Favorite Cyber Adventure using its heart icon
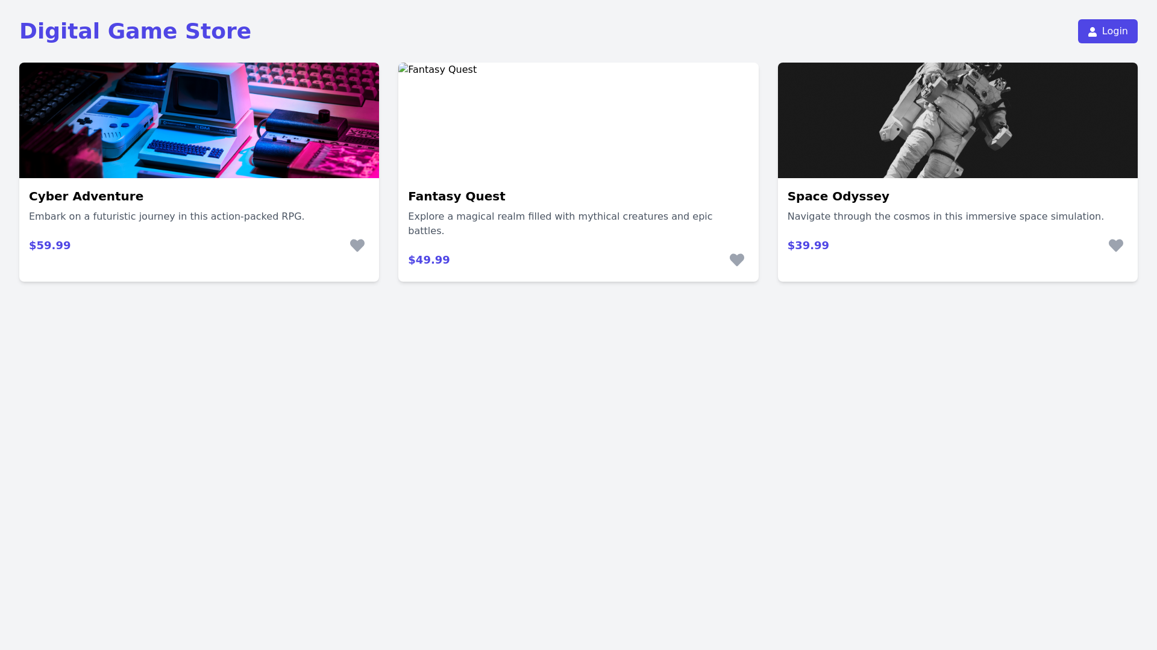This screenshot has height=650, width=1157. [x=357, y=246]
